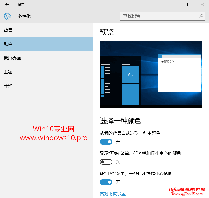Maximize the settings window
The height and width of the screenshot is (198, 209).
point(188,5)
